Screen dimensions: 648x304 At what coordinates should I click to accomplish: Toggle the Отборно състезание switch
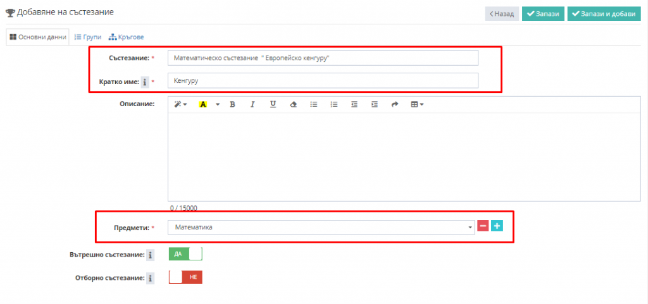[x=185, y=277]
